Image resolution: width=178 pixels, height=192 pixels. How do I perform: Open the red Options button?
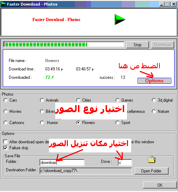154,81
